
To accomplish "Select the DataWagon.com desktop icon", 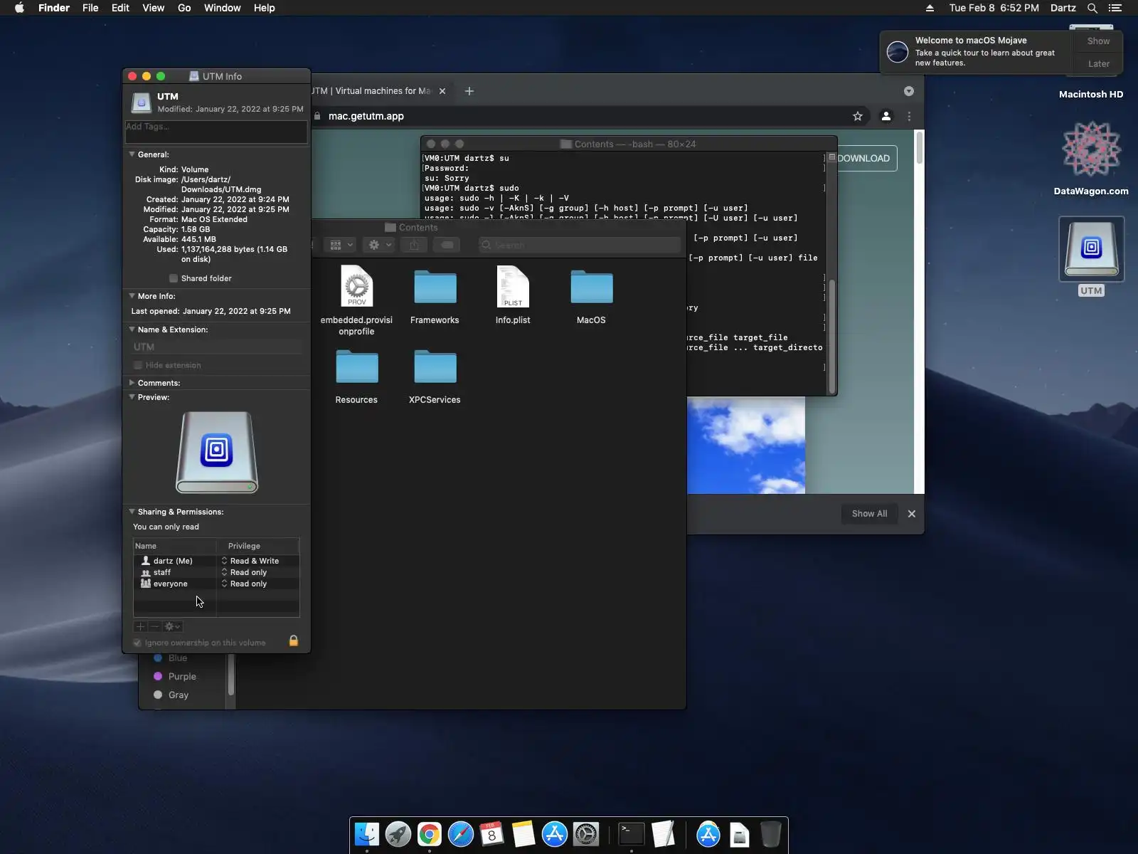I will click(x=1091, y=149).
